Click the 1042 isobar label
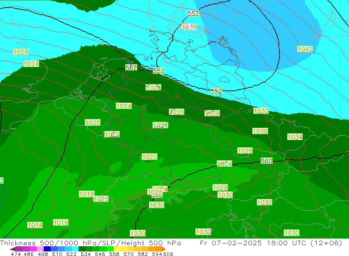Viewport: 349px width, 256px height. (305, 49)
